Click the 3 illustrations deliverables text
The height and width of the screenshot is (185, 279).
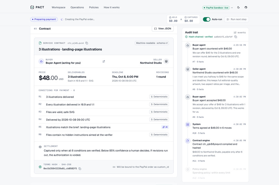click(77, 77)
